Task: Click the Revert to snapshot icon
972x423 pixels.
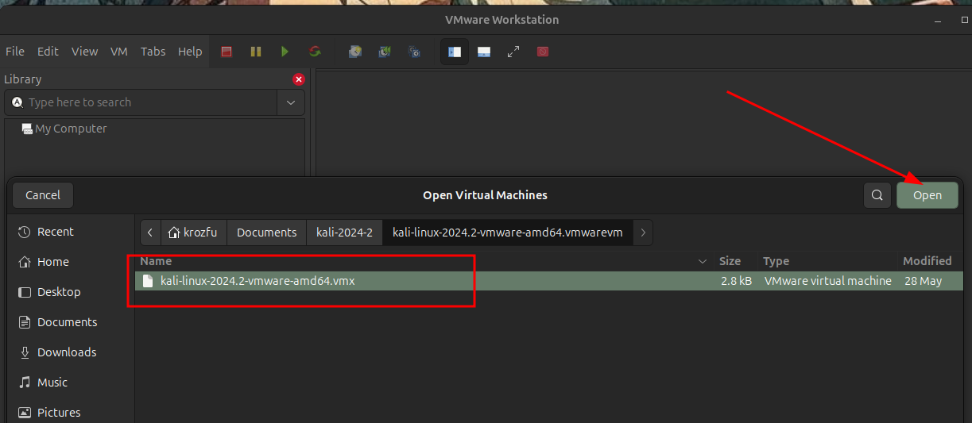Action: click(x=385, y=52)
